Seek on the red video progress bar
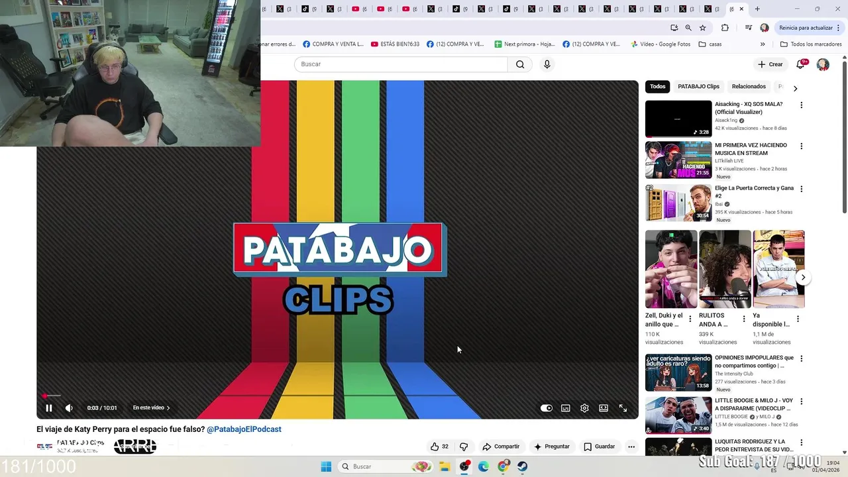Image resolution: width=848 pixels, height=477 pixels. (337, 396)
